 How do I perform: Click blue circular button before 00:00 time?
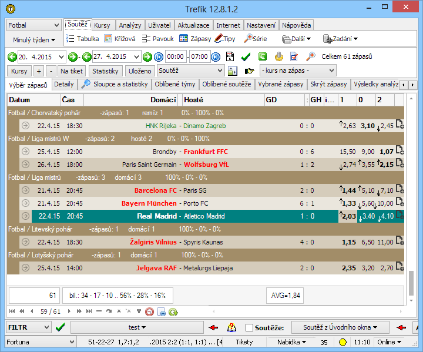tap(159, 57)
